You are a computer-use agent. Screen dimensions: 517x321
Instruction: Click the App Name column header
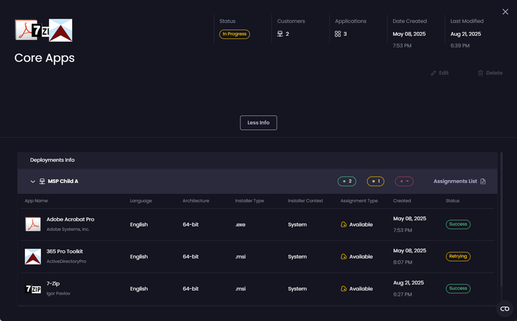pyautogui.click(x=36, y=201)
